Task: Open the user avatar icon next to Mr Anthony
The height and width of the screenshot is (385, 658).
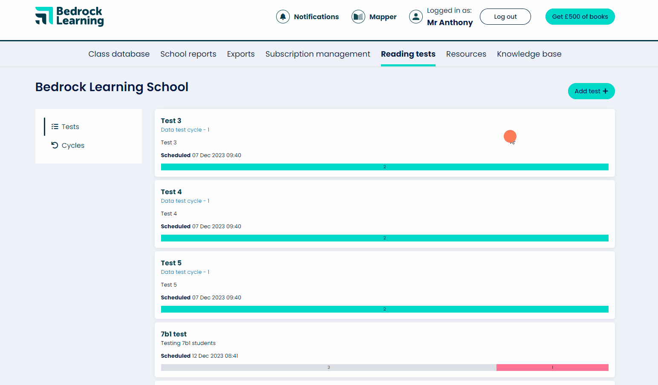Action: (x=416, y=17)
